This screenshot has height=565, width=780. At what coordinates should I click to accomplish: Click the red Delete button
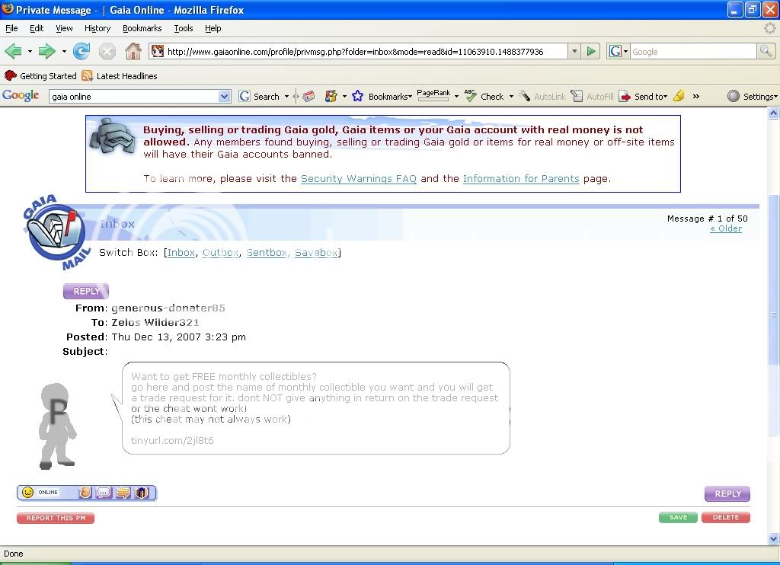pyautogui.click(x=725, y=518)
